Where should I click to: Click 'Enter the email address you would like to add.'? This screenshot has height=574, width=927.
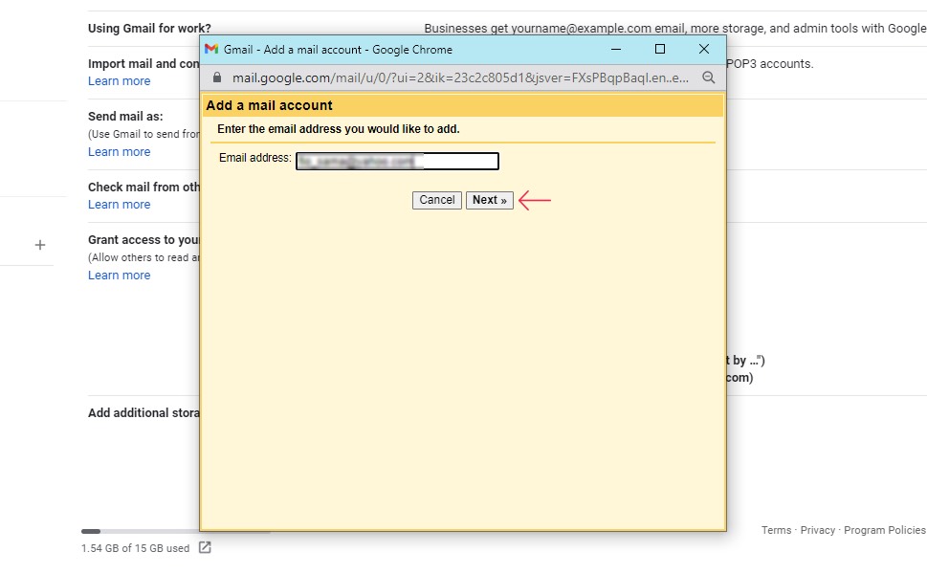[338, 129]
